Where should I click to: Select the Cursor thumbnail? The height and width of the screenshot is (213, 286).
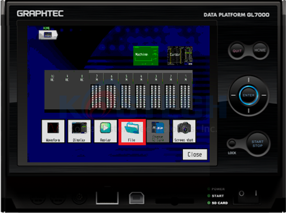pos(180,56)
